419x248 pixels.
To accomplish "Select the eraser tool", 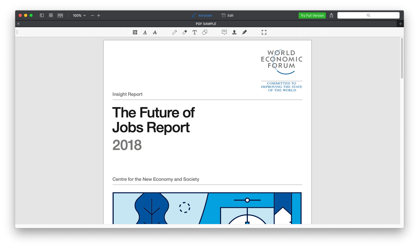I will click(x=184, y=32).
